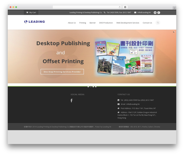
Task: Open the About Us menu
Action: (72, 23)
